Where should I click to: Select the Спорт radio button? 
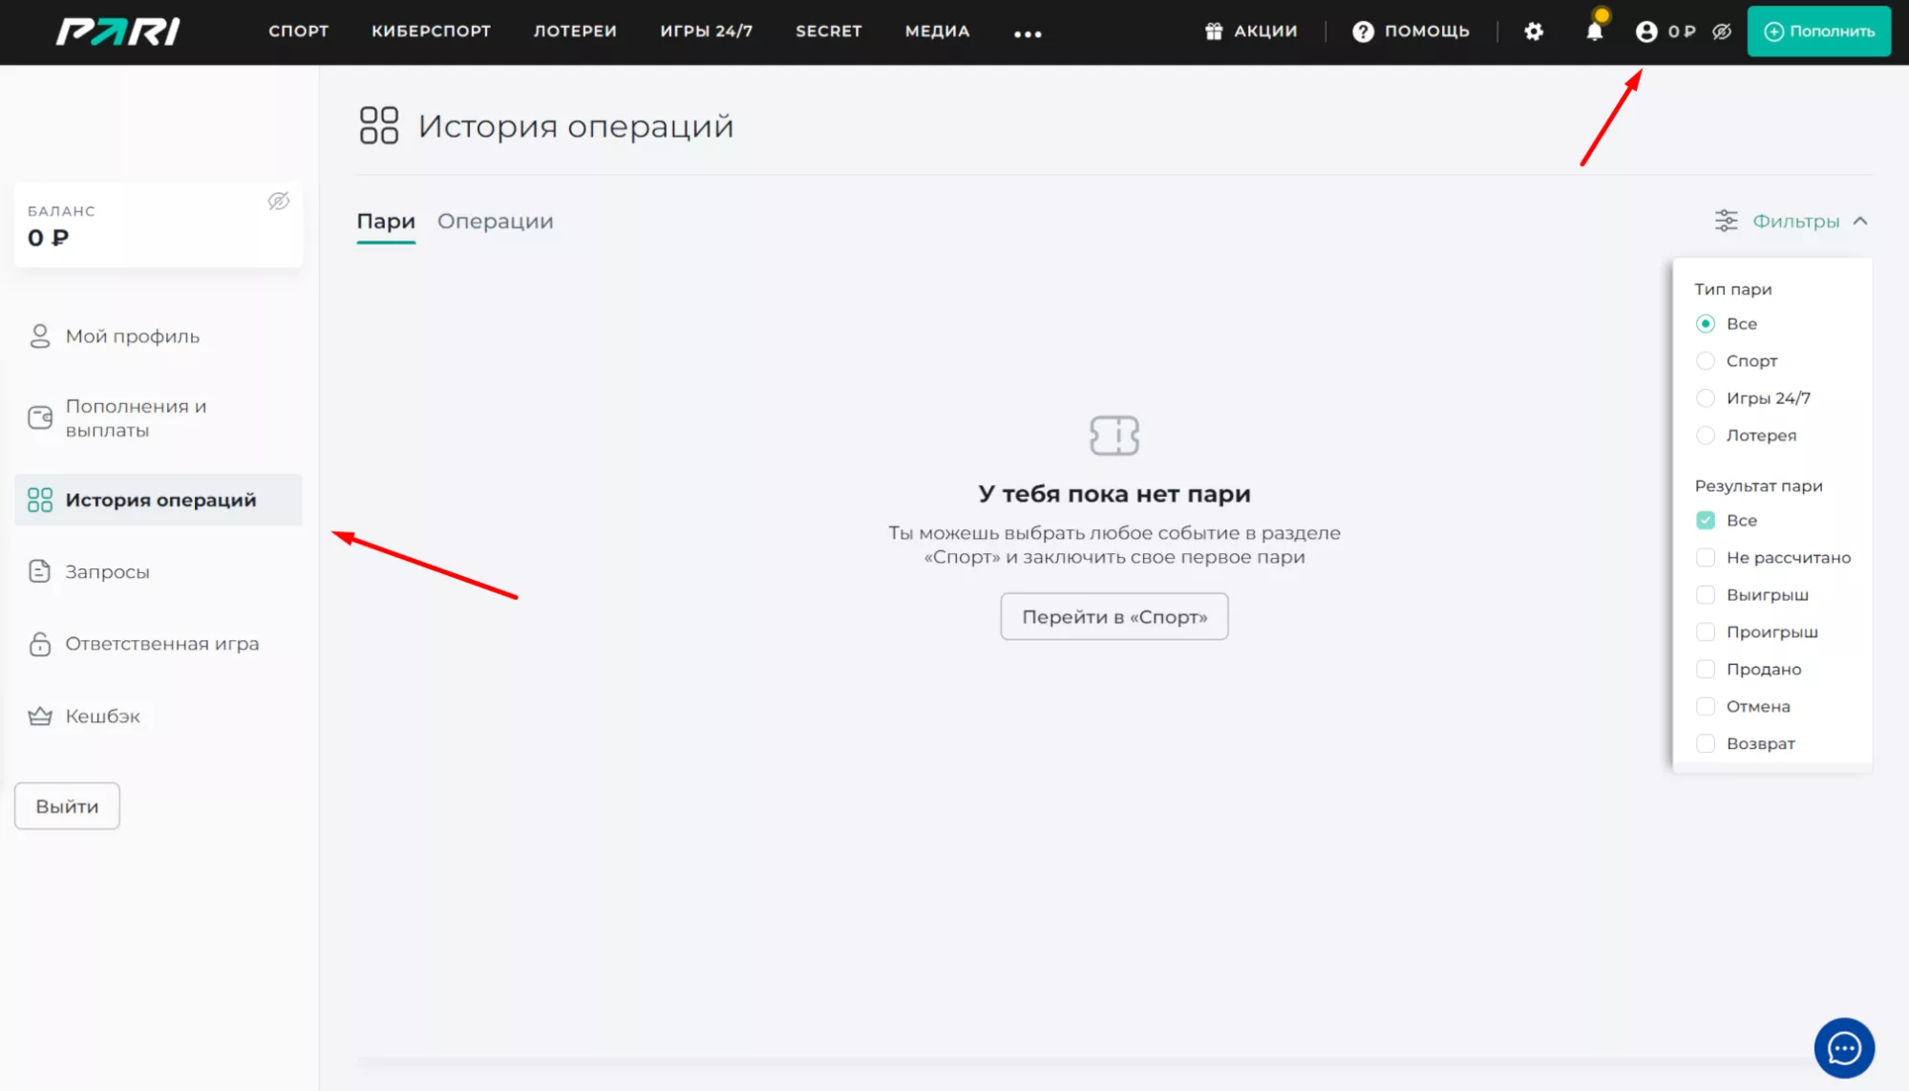1705,361
